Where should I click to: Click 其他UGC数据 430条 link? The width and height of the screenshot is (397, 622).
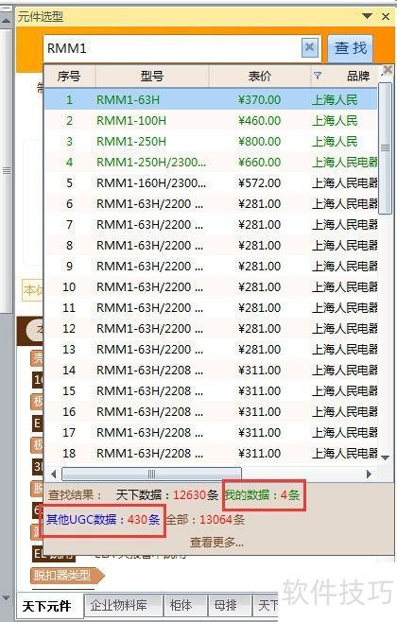click(x=103, y=519)
